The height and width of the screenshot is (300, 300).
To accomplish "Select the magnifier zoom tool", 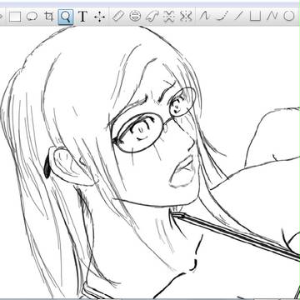I will (x=66, y=17).
